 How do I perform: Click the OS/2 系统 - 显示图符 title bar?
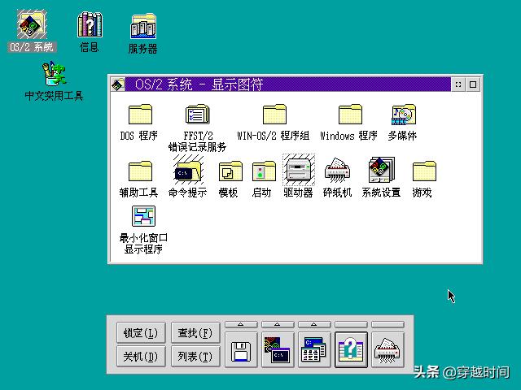pos(287,84)
